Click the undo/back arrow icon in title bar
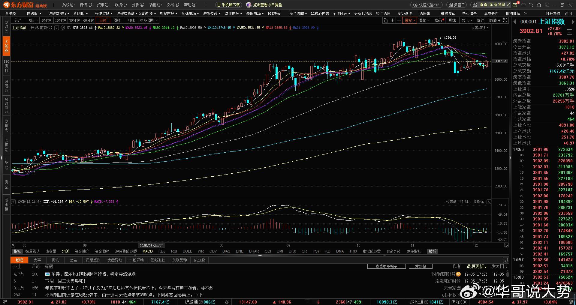This screenshot has height=305, width=576. [531, 5]
